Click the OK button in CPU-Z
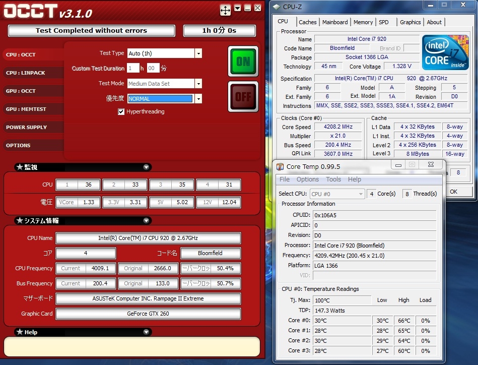Image resolution: width=478 pixels, height=365 pixels. coord(453,192)
